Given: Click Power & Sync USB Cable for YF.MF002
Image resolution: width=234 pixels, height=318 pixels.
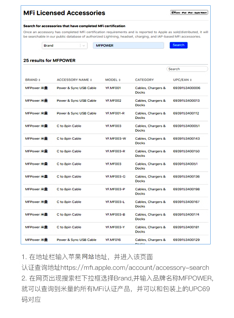Looking at the screenshot, I should pyautogui.click(x=77, y=101).
